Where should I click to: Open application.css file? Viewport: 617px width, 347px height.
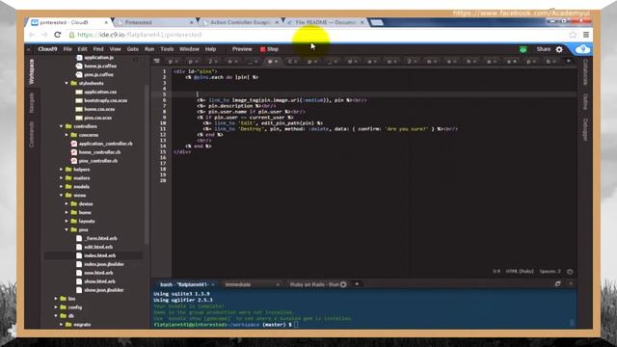coord(100,93)
